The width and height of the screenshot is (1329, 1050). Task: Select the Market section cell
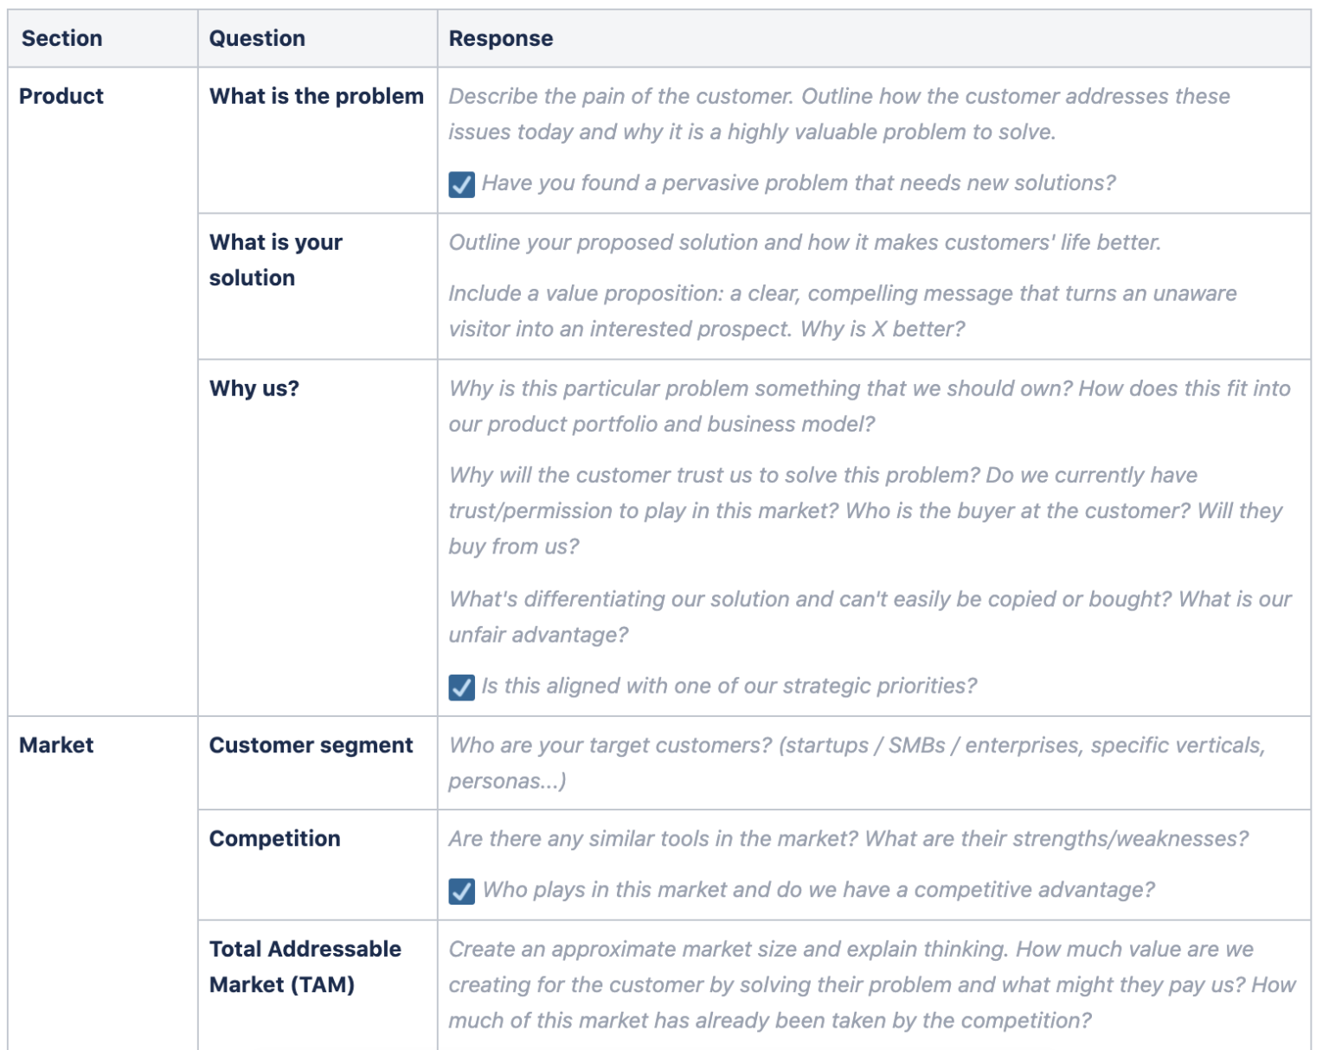tap(56, 746)
